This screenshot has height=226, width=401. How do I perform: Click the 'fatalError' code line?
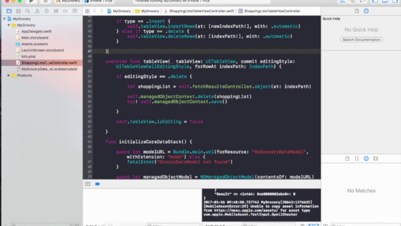(x=180, y=162)
